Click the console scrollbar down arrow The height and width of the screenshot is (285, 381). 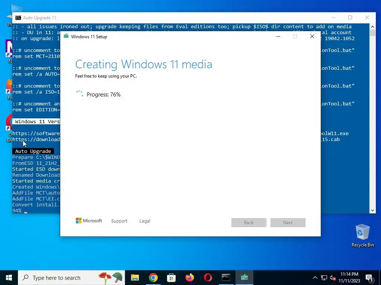point(372,210)
